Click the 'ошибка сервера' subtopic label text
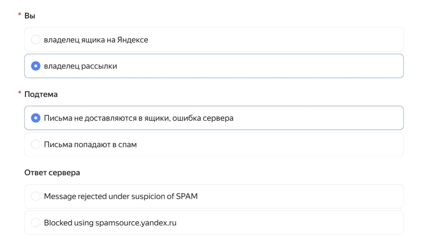This screenshot has width=447, height=246. point(203,118)
